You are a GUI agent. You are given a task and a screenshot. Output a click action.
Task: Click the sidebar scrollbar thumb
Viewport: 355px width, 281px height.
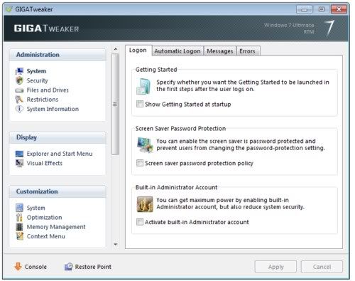[115, 104]
